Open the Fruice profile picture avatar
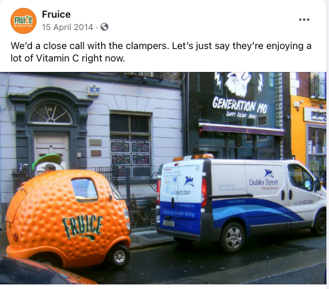 (x=23, y=21)
